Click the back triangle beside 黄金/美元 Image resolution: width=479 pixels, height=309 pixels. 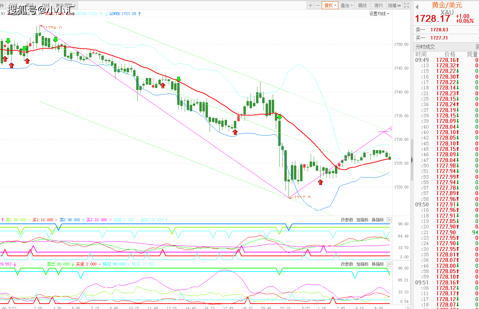pos(417,7)
